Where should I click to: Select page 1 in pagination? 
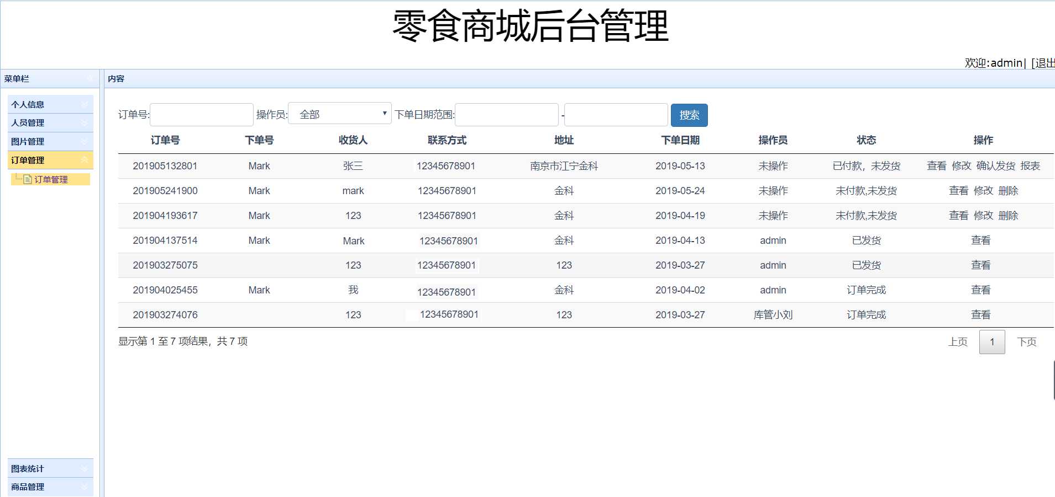[992, 342]
